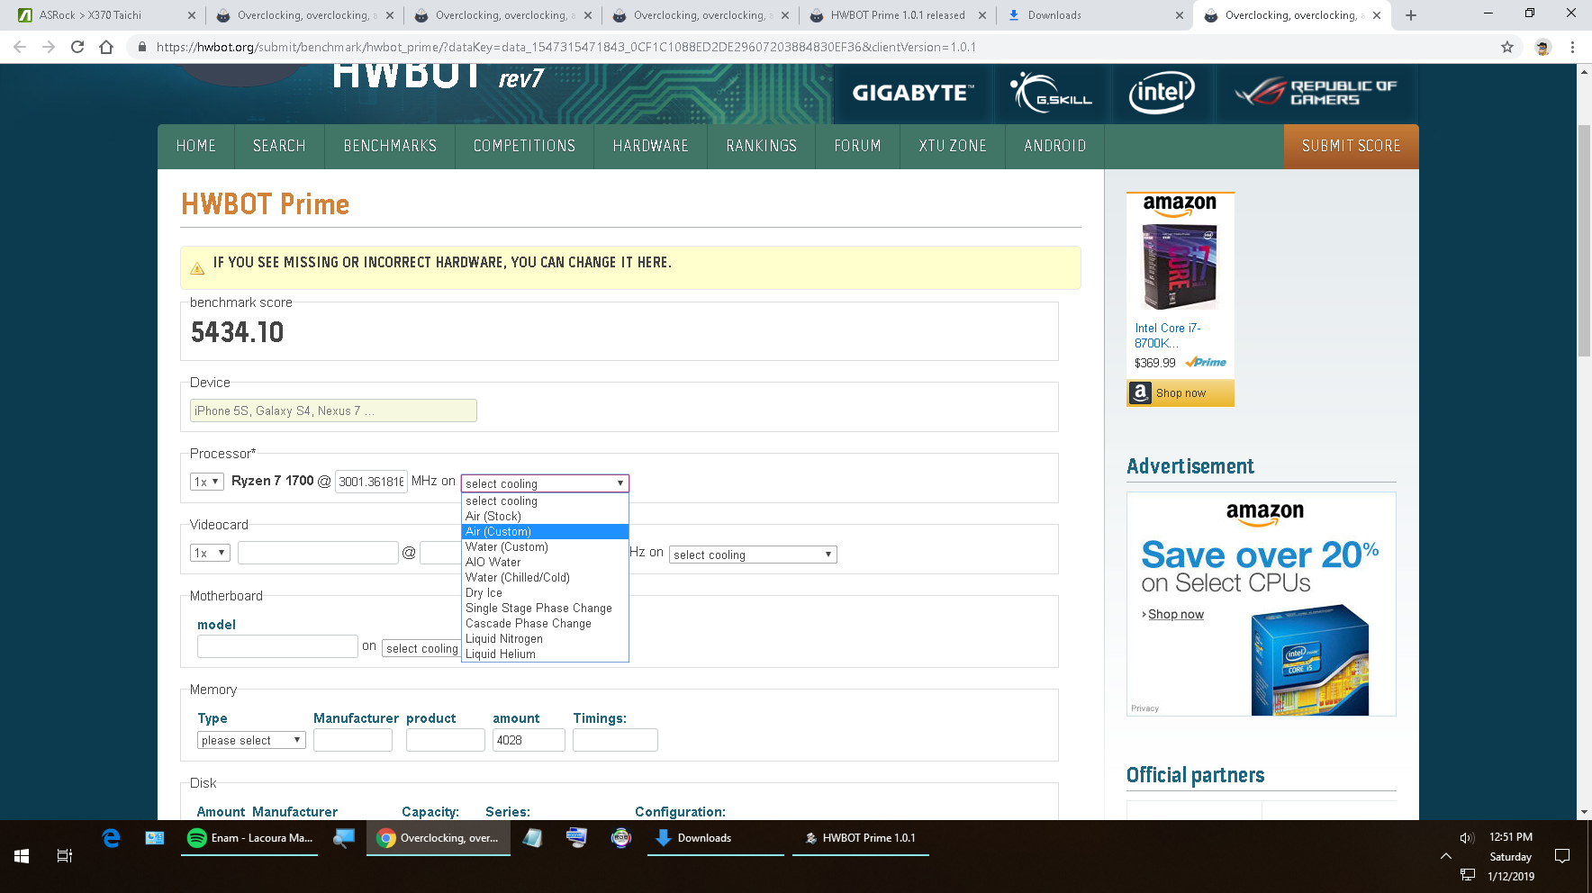Go back to the previous browser page
The image size is (1592, 893).
20,47
